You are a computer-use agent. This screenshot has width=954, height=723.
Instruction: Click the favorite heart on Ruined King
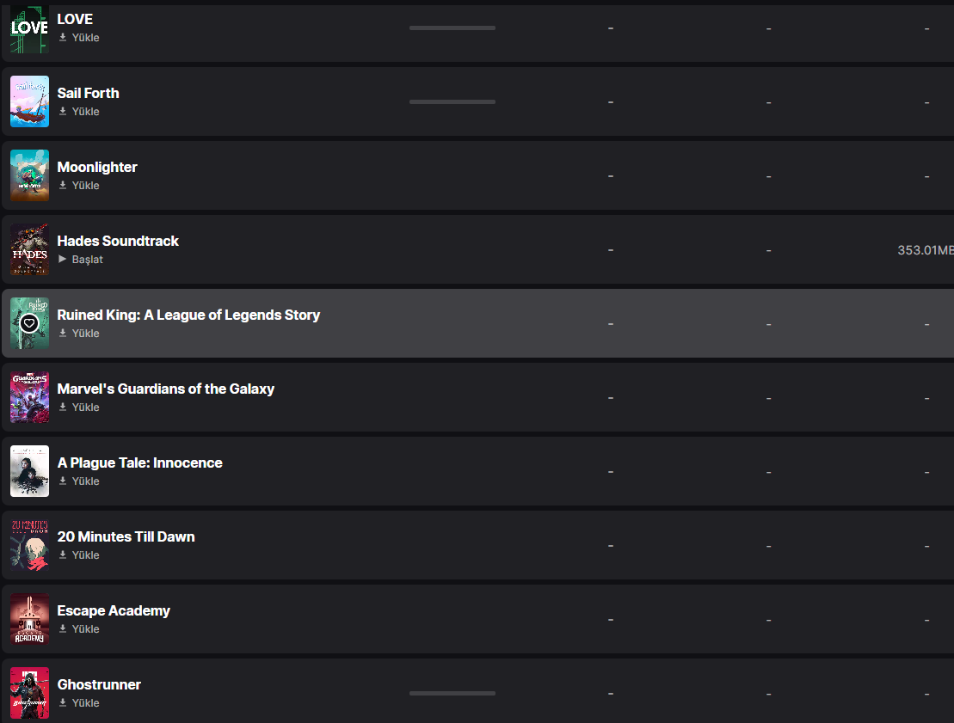pos(29,323)
